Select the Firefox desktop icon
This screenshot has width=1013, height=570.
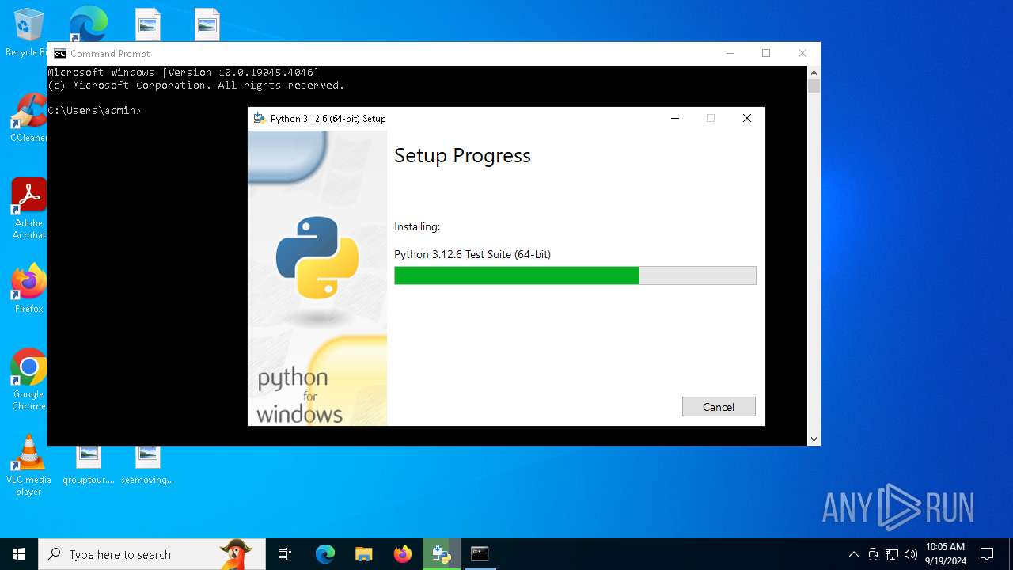[x=28, y=289]
